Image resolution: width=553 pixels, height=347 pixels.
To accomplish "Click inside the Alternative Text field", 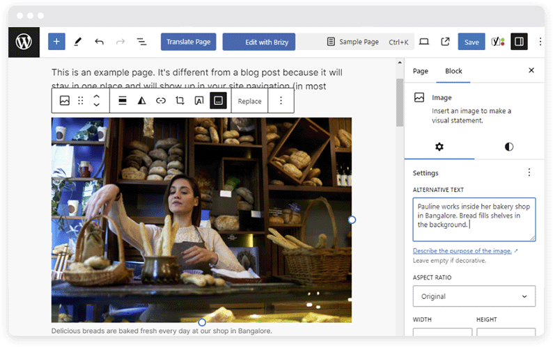I will [x=474, y=219].
